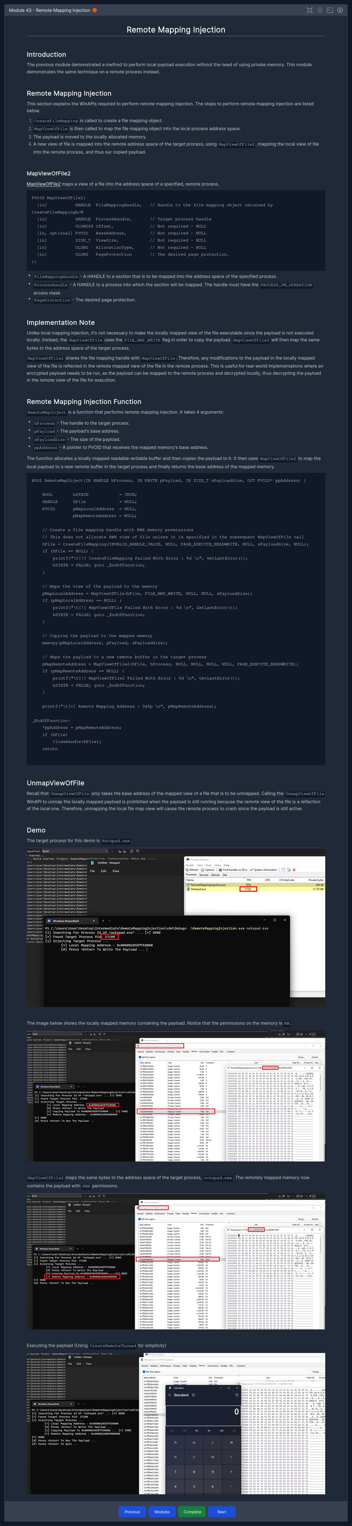Screen dimensions: 352x1526
Task: Open the table of contents list icon
Action: pos(319,10)
